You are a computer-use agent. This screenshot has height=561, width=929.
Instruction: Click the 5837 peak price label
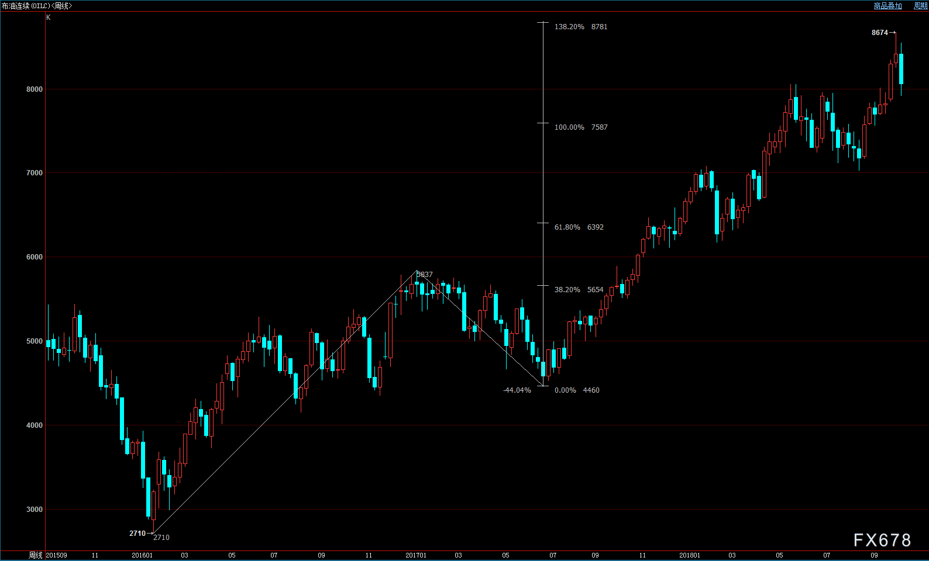coord(425,275)
